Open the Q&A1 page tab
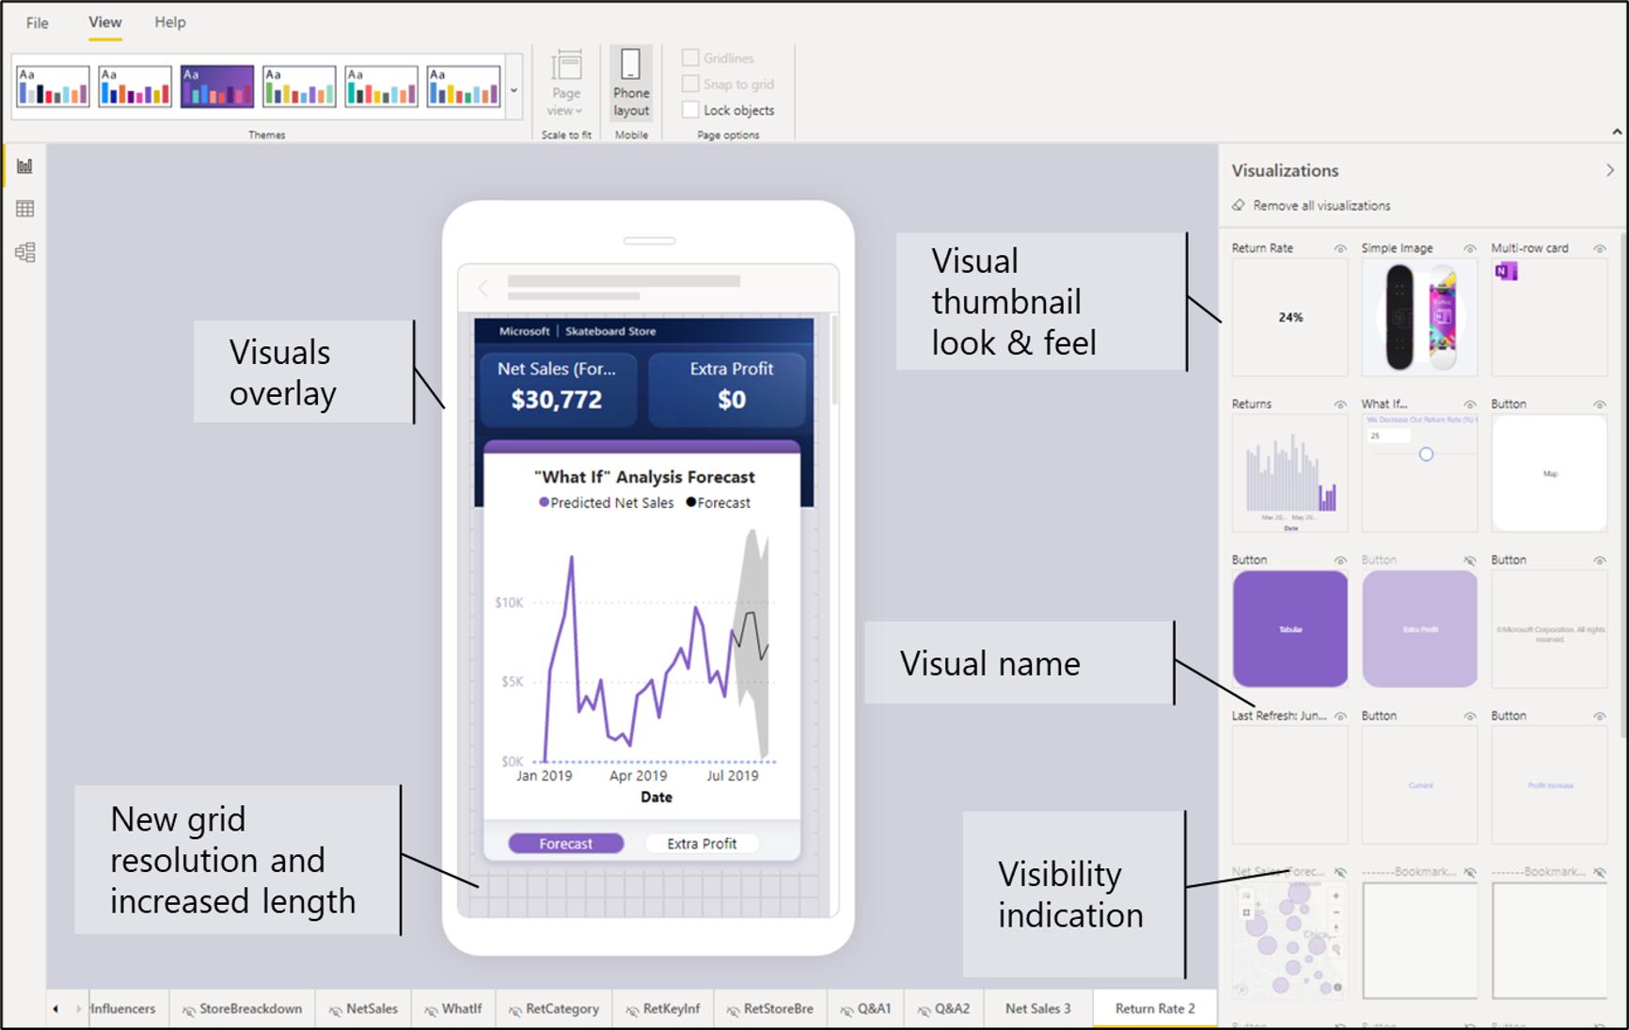Image resolution: width=1629 pixels, height=1030 pixels. click(866, 1008)
